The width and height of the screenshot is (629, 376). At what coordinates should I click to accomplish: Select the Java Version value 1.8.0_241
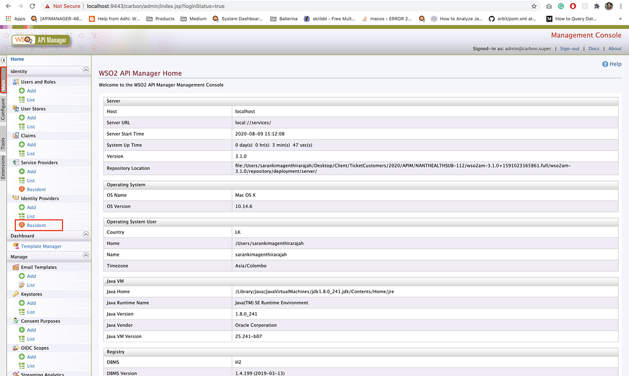click(246, 314)
